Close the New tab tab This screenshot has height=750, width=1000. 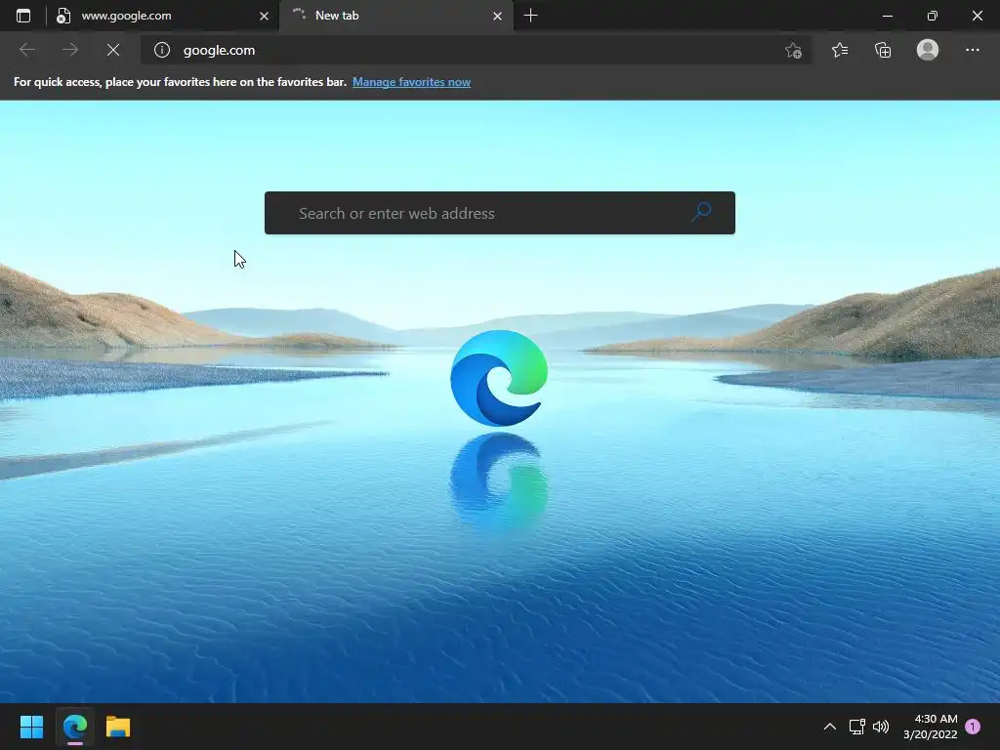[497, 16]
